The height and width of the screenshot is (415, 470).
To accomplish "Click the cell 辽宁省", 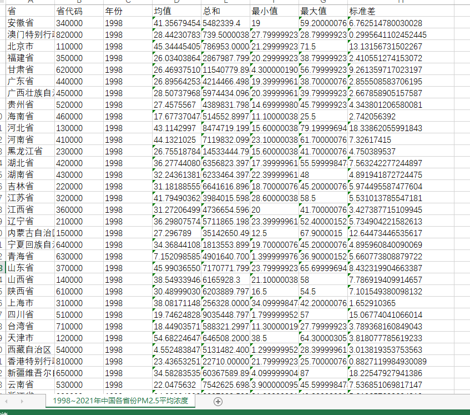I will click(x=31, y=222).
